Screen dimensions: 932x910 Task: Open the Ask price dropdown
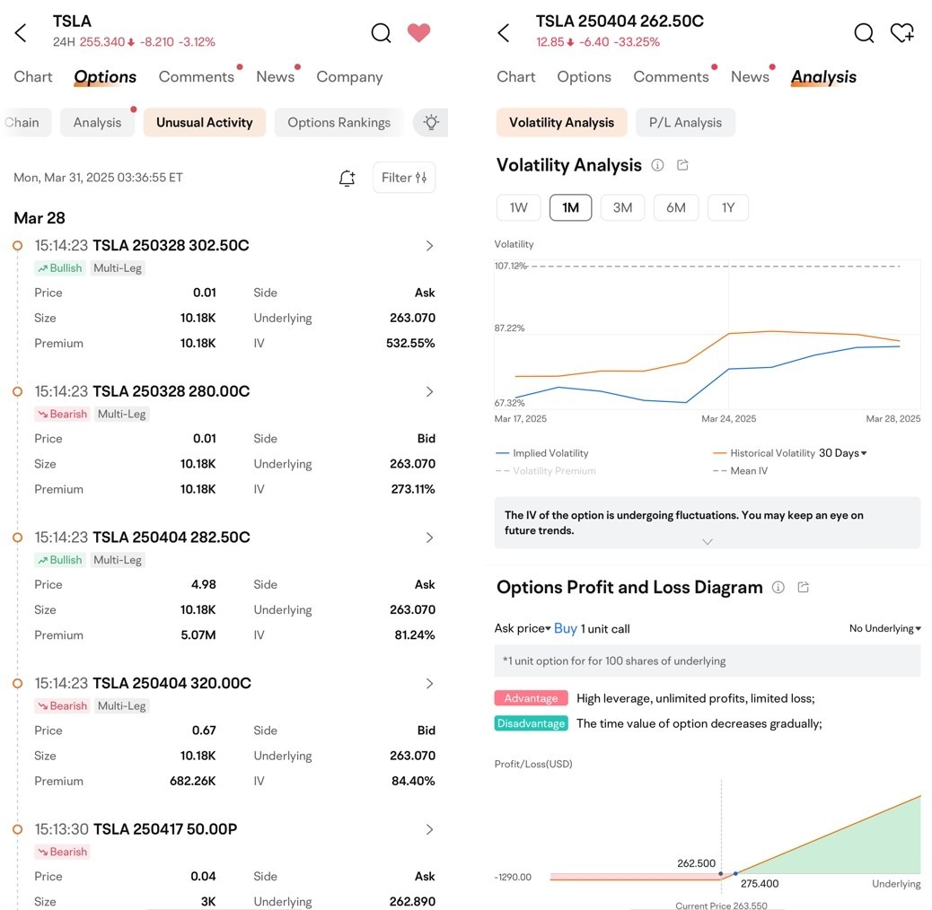(x=523, y=628)
